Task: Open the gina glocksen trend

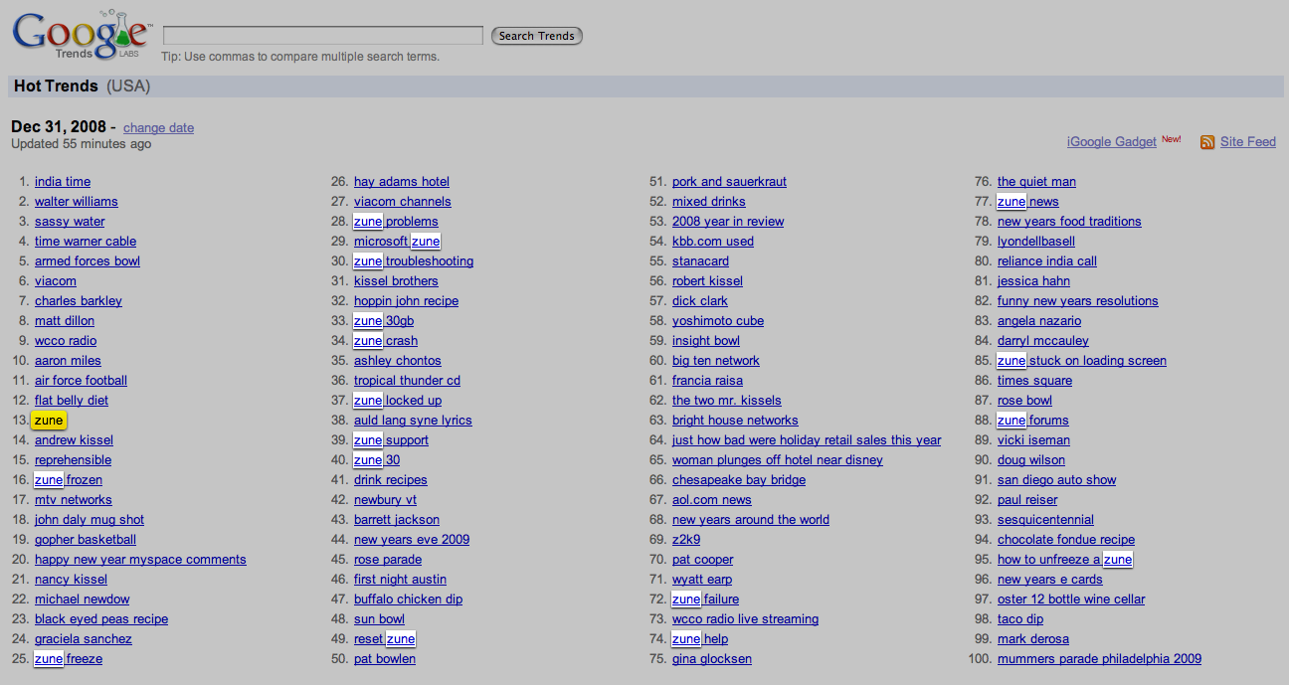Action: click(x=712, y=659)
